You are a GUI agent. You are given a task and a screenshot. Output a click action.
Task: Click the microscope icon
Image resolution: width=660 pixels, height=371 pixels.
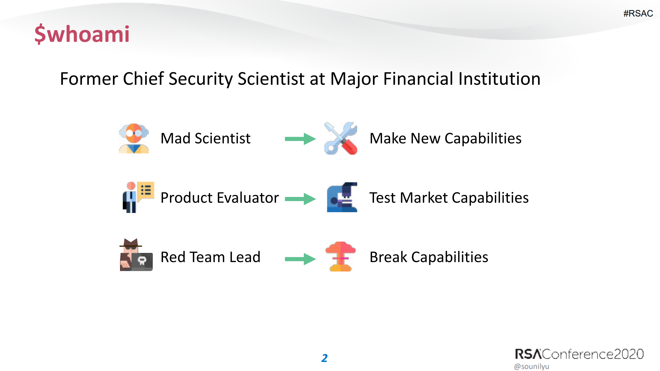(x=342, y=197)
